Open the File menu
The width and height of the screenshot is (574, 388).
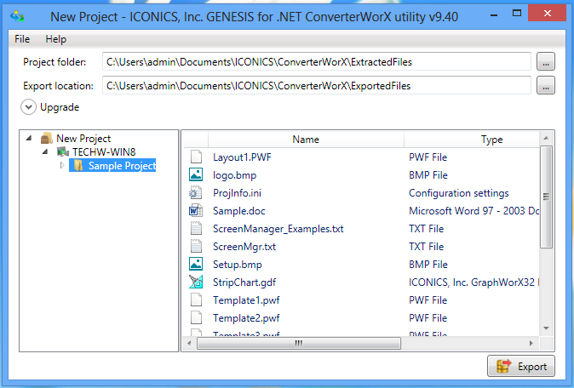click(22, 39)
